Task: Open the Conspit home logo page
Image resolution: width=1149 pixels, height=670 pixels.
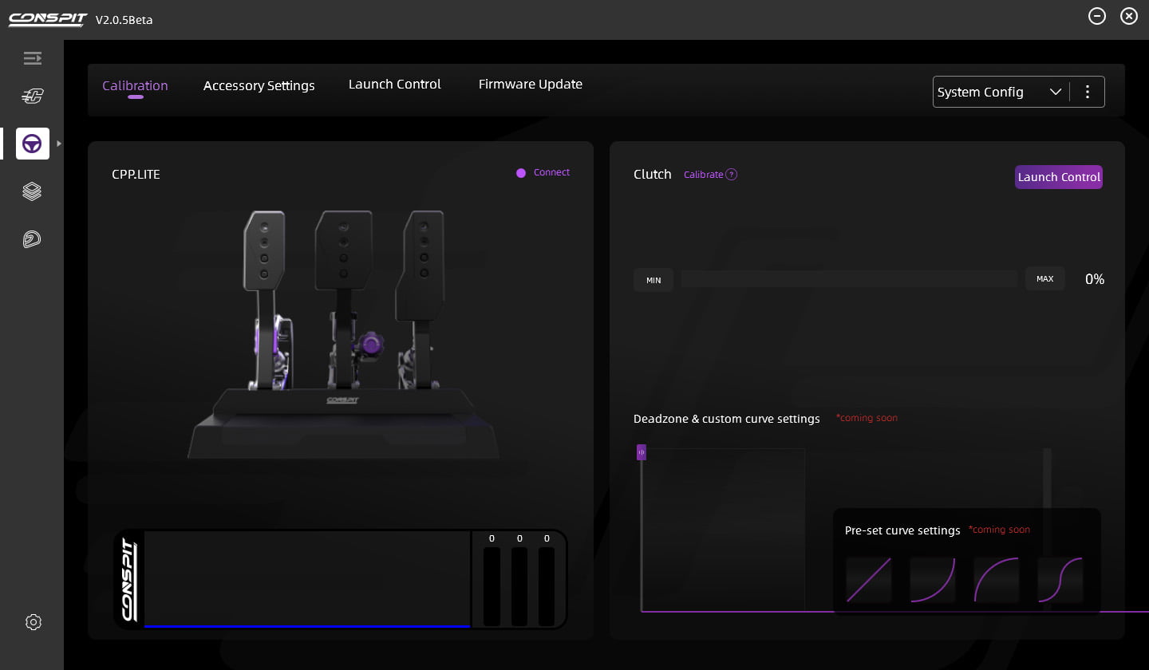Action: pyautogui.click(x=32, y=97)
